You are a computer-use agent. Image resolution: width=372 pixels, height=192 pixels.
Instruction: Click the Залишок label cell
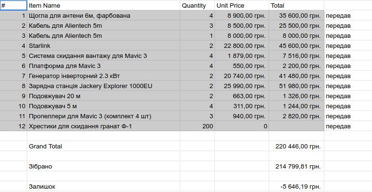pos(103,187)
